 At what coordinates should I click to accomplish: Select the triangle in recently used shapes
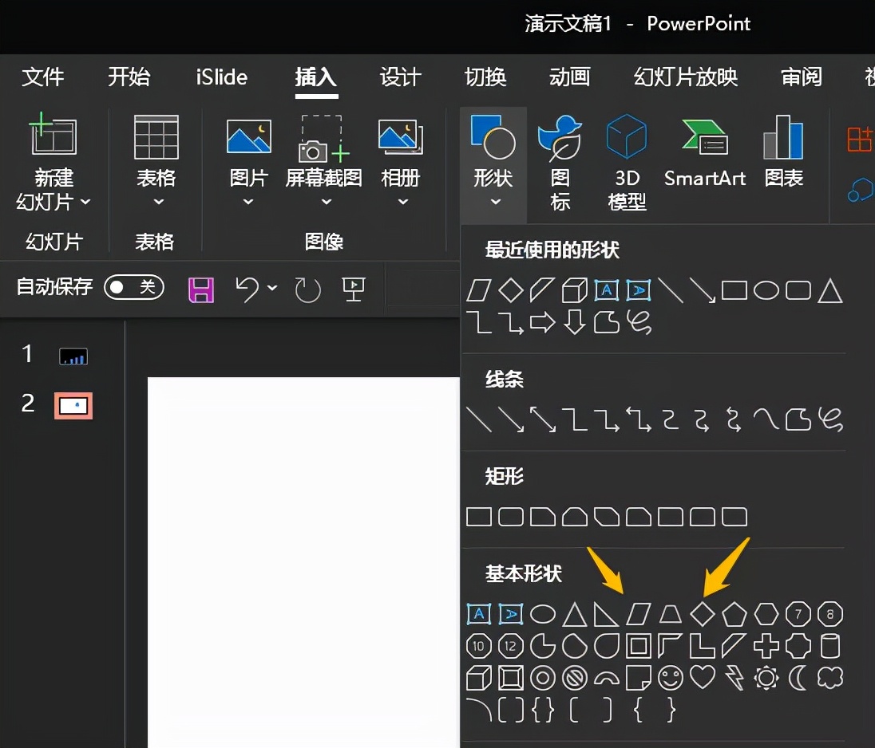point(829,290)
